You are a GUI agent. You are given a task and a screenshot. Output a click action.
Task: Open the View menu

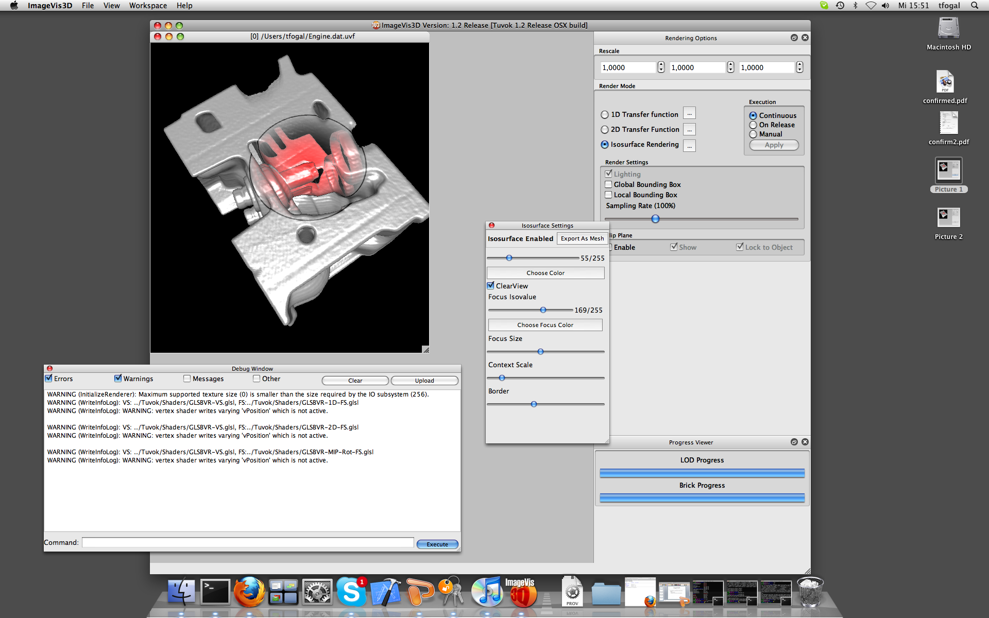(111, 6)
